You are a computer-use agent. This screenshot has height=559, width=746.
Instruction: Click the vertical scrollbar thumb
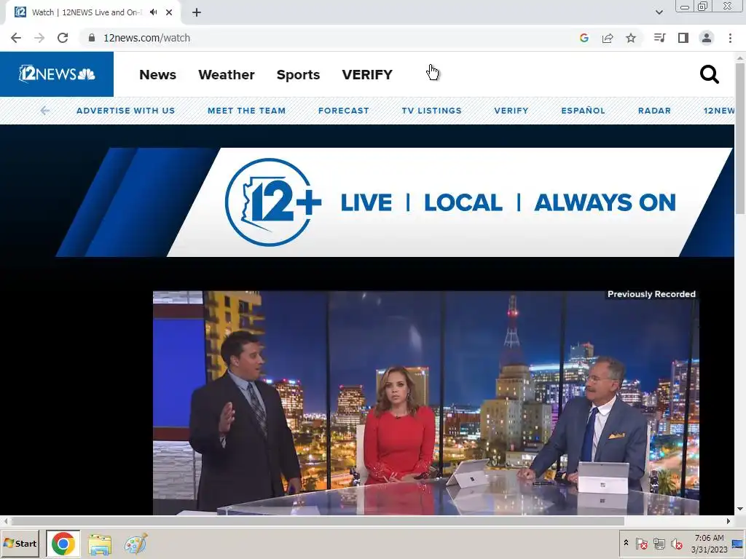(740, 138)
